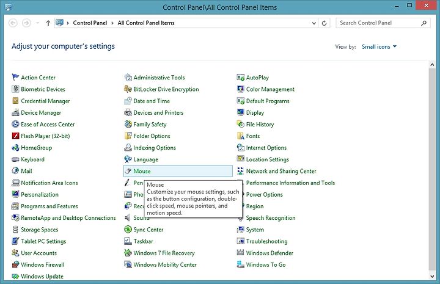Open the View by Small icons dropdown
Image resolution: width=440 pixels, height=284 pixels.
pos(379,46)
